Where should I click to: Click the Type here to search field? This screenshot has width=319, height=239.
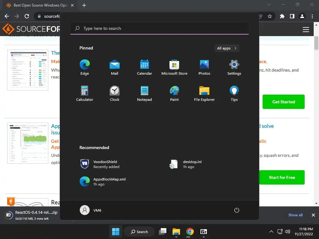159,28
